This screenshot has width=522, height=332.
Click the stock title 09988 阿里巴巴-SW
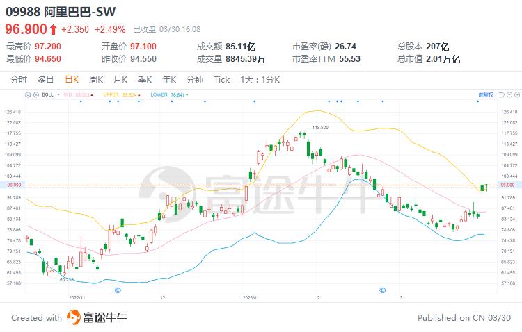click(x=61, y=12)
